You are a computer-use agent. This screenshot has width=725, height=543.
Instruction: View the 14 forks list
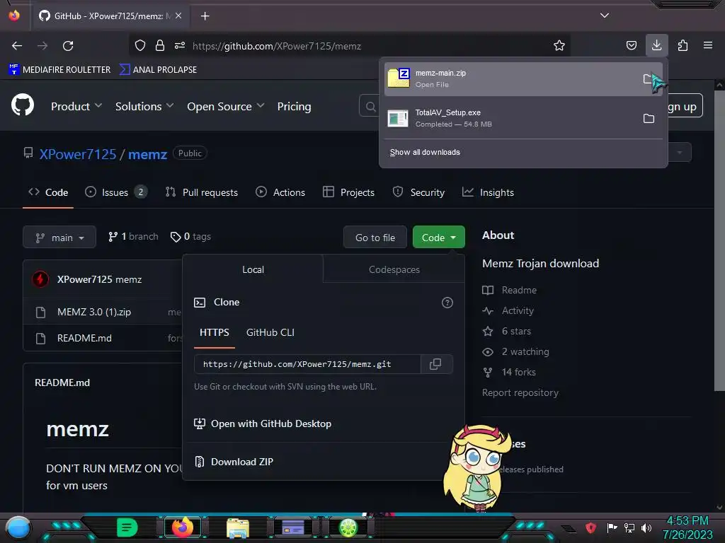pyautogui.click(x=509, y=372)
